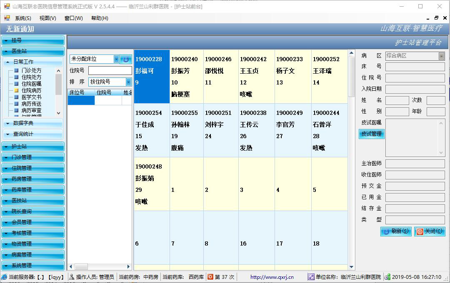
Task: Select the 病历传送 tree item
Action: click(31, 104)
